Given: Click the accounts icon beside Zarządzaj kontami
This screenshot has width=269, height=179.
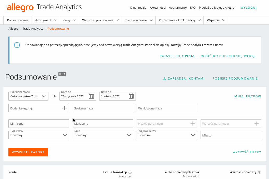Looking at the screenshot, I should 165,79.
